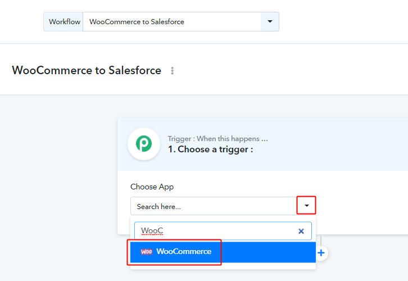The image size is (408, 281).
Task: Select WooCommerce from the app results
Action: click(223, 252)
